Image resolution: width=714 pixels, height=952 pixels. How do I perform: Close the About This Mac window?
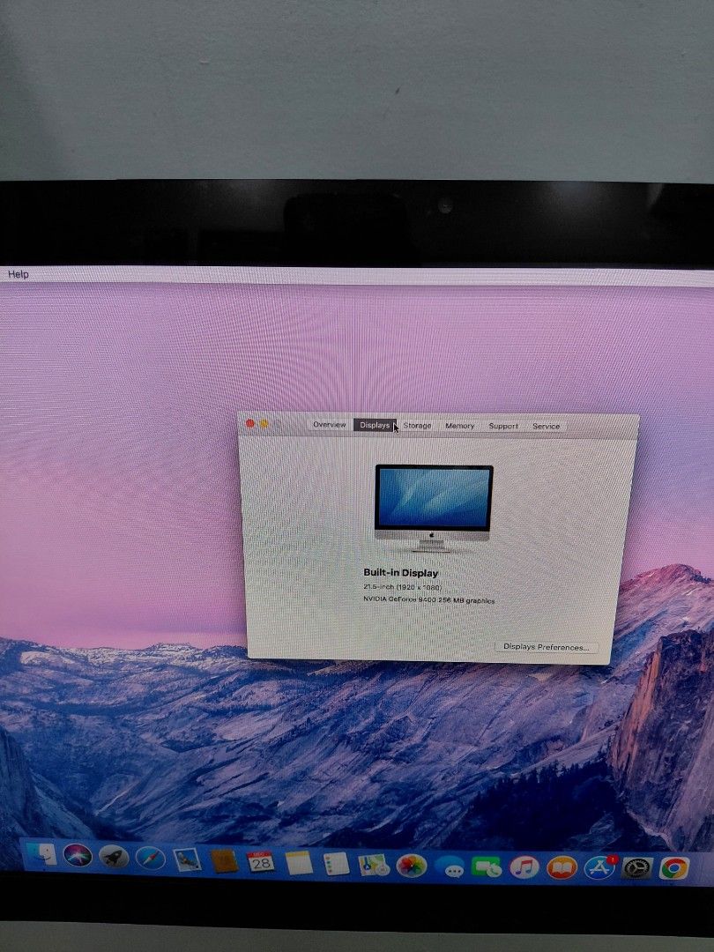point(249,423)
